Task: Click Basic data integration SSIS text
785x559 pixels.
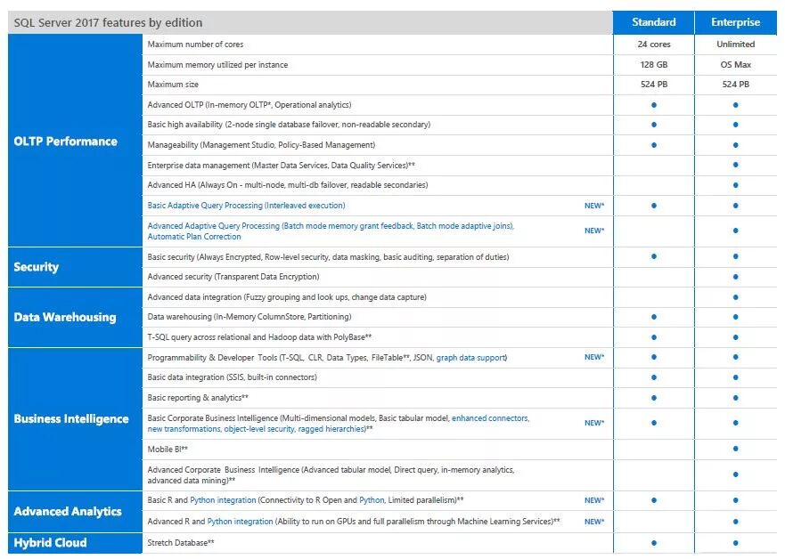Action: (232, 377)
